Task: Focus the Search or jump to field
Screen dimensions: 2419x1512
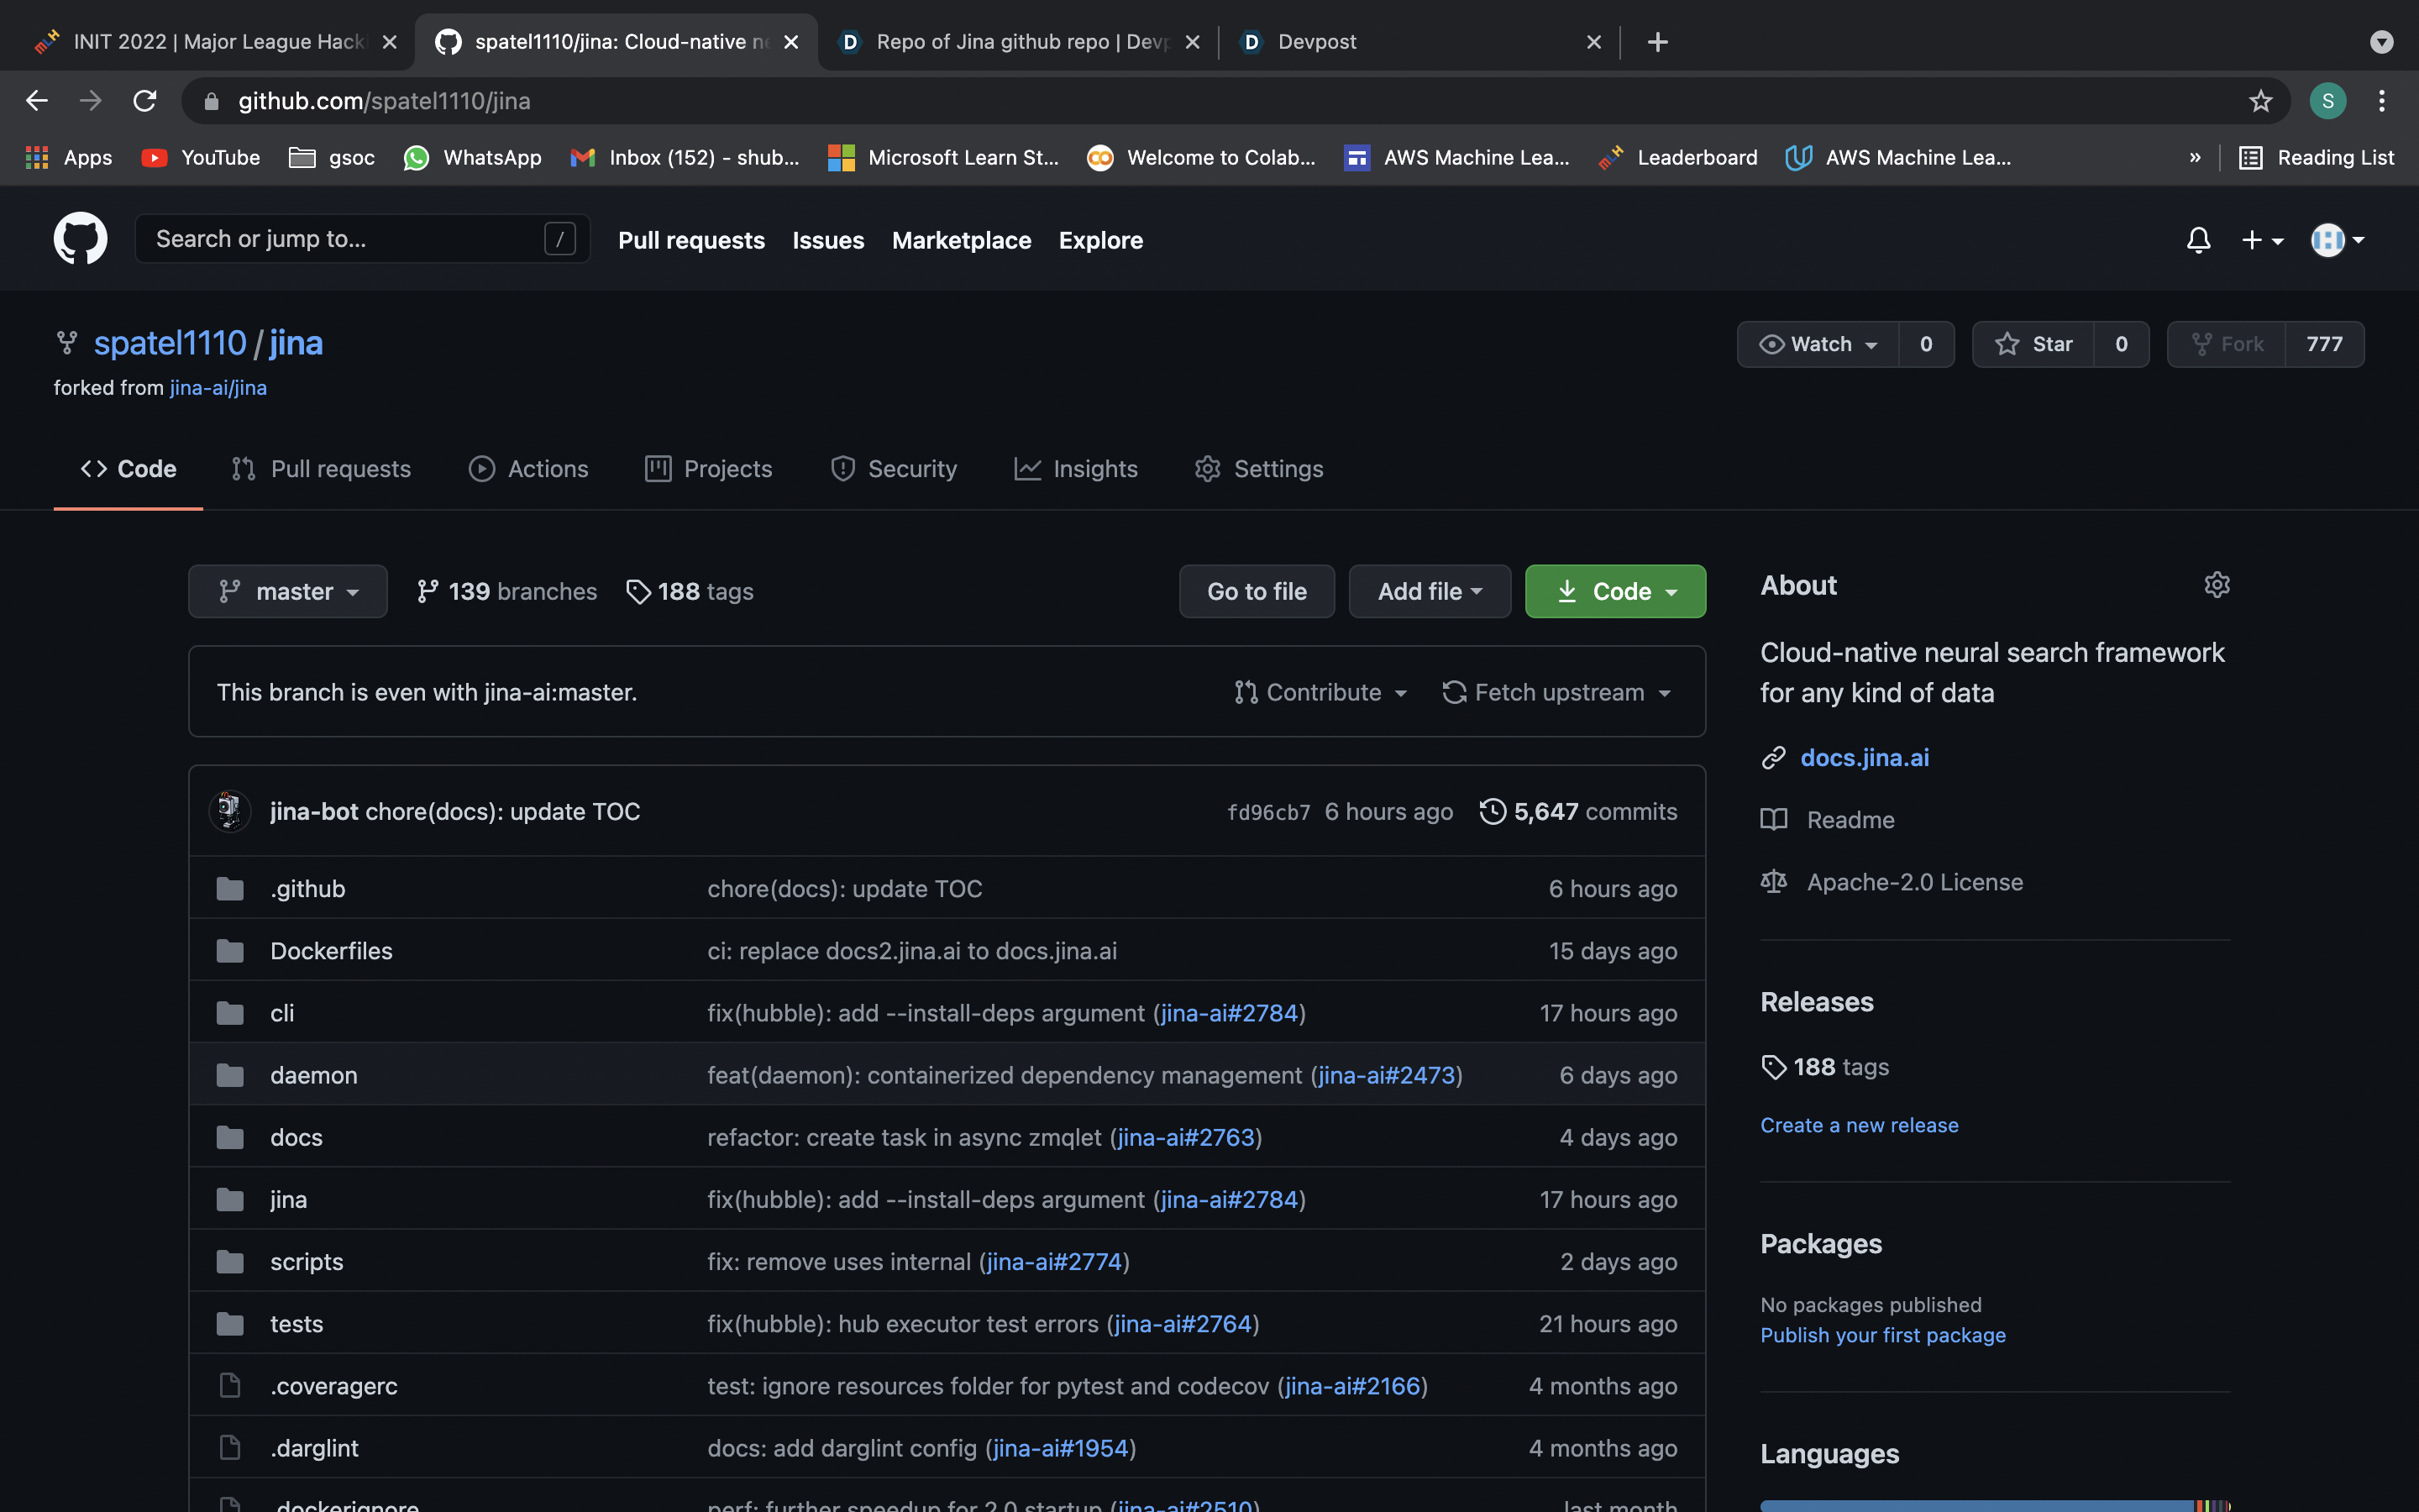Action: pos(345,239)
